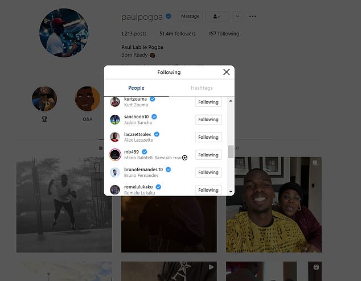Click Following button next to brunofernandes.10
This screenshot has width=361, height=281.
tap(208, 172)
